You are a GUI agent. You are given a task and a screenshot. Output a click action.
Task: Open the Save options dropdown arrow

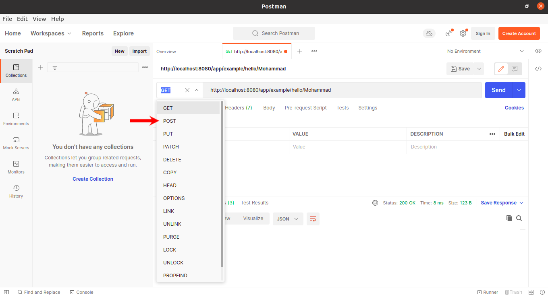pyautogui.click(x=479, y=69)
